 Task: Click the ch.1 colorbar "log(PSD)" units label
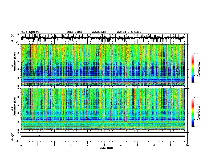[200, 69]
